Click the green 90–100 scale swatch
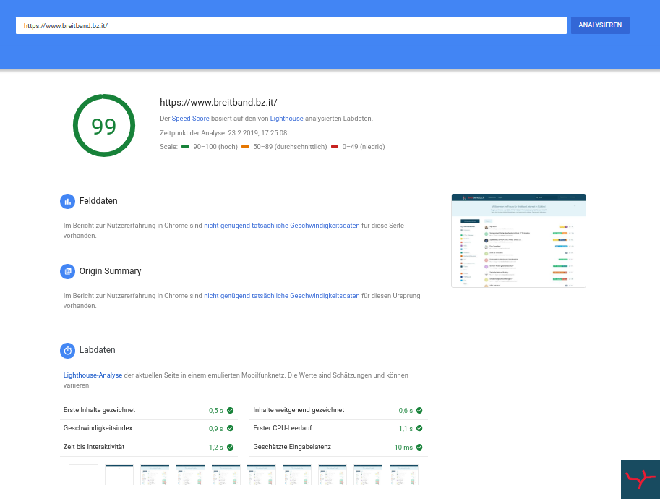 186,146
